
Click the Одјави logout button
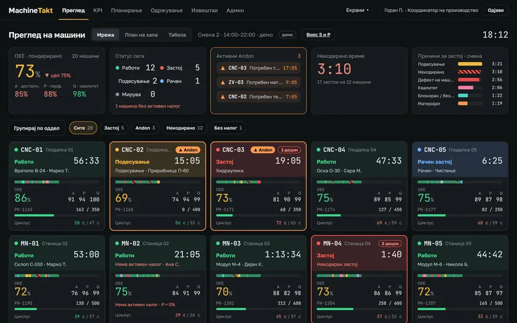(495, 10)
